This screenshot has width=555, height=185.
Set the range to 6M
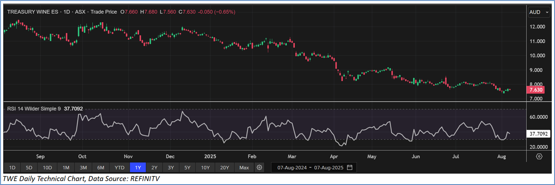pos(100,168)
